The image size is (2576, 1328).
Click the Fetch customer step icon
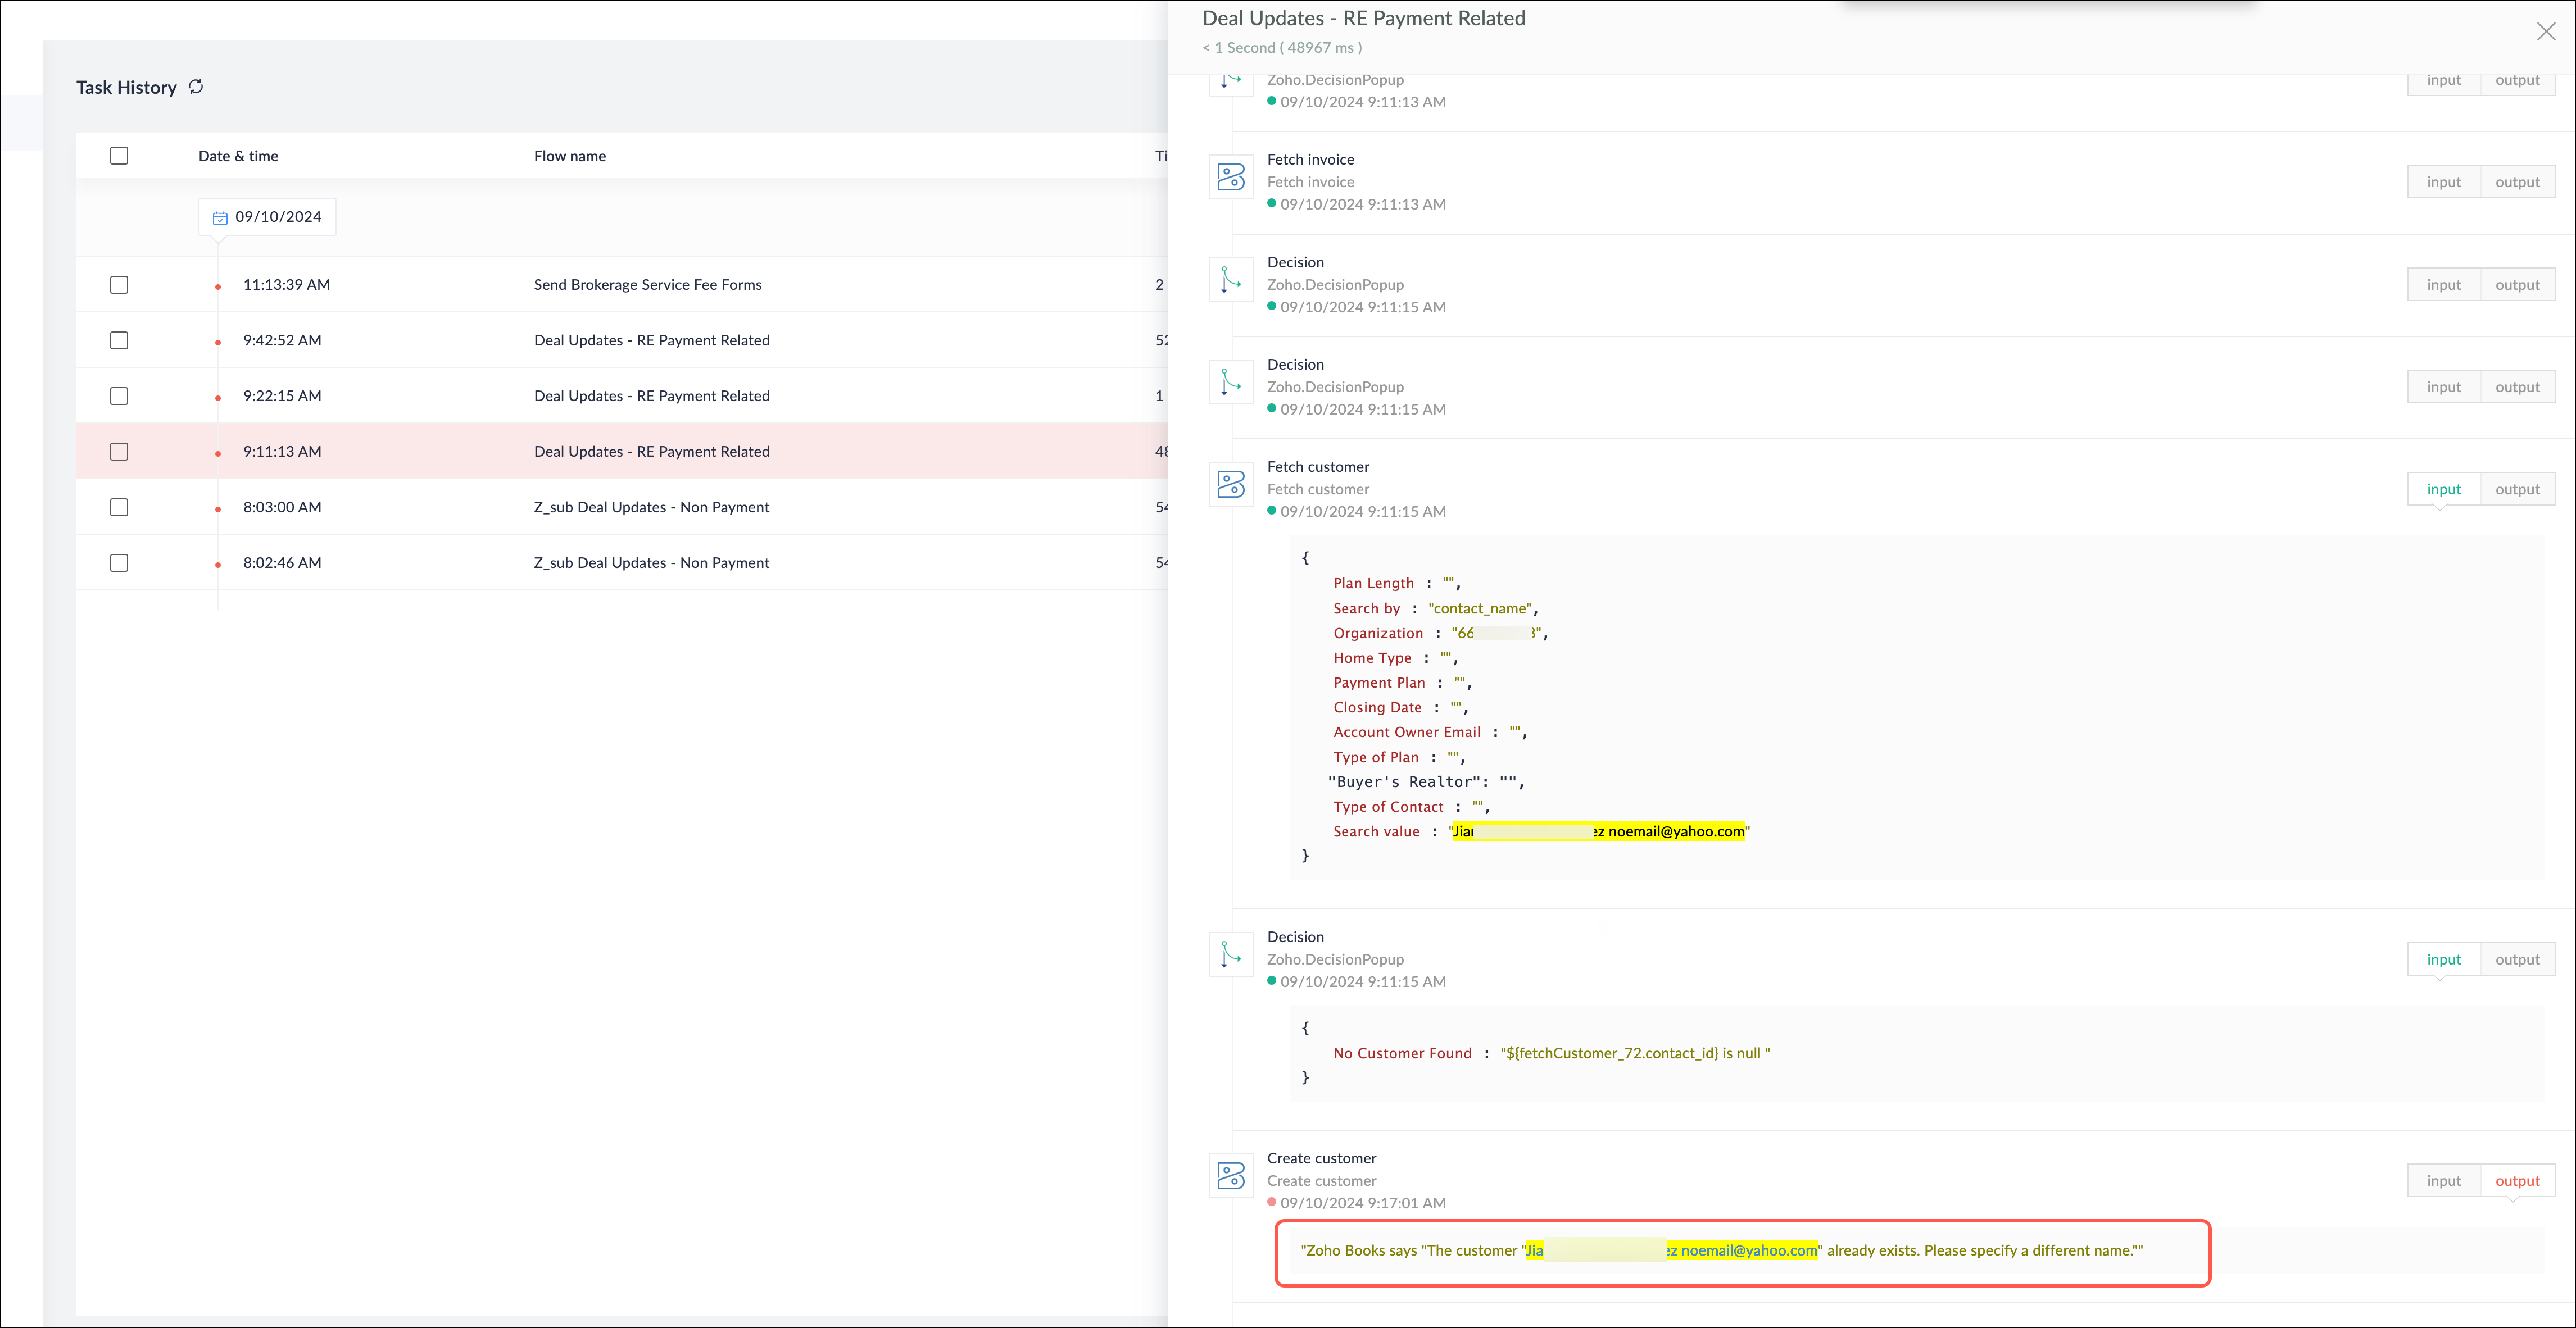(x=1230, y=485)
